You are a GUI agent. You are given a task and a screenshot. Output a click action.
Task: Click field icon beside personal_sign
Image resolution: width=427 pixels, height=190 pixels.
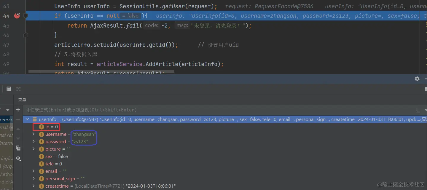(x=42, y=179)
